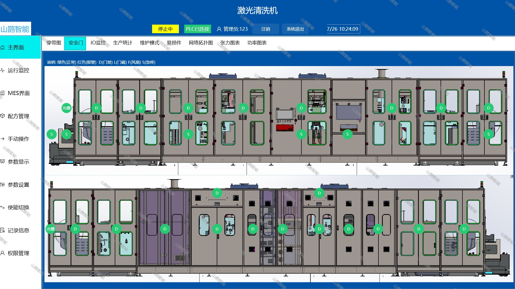
Task: Open 参数设置 in the sidebar
Action: [x=18, y=185]
